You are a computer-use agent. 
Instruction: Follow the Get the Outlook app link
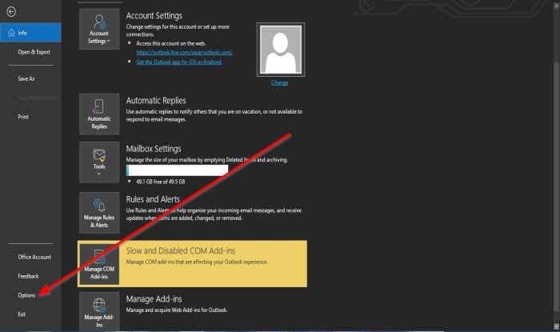(x=179, y=62)
